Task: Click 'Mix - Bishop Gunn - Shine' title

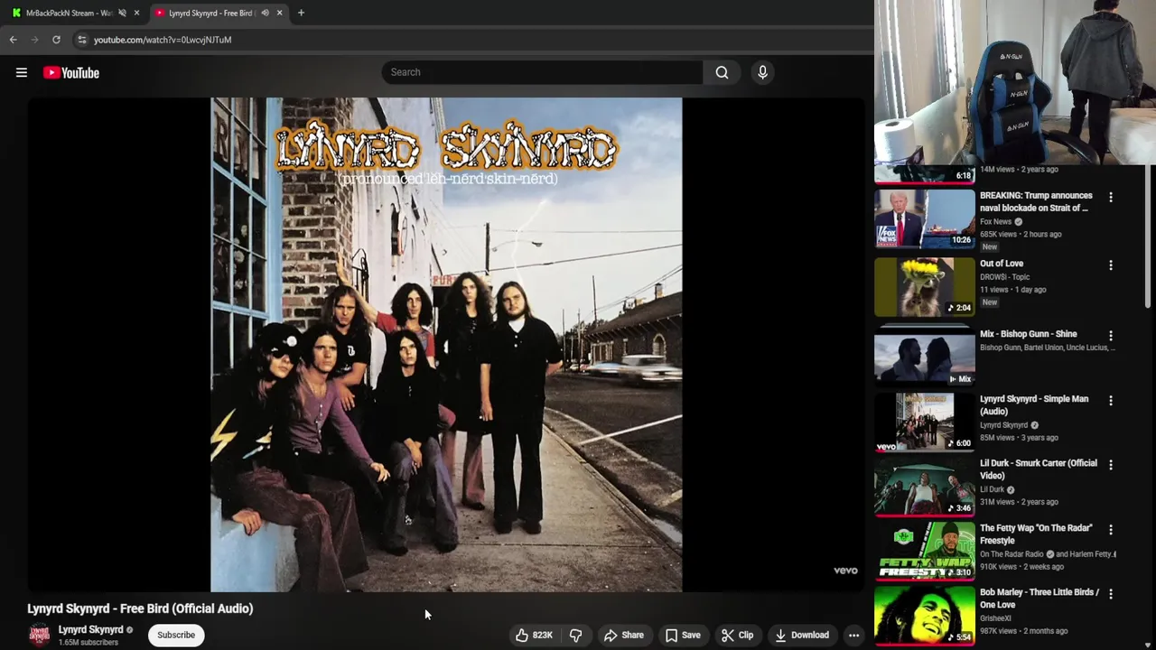Action: 1029,334
